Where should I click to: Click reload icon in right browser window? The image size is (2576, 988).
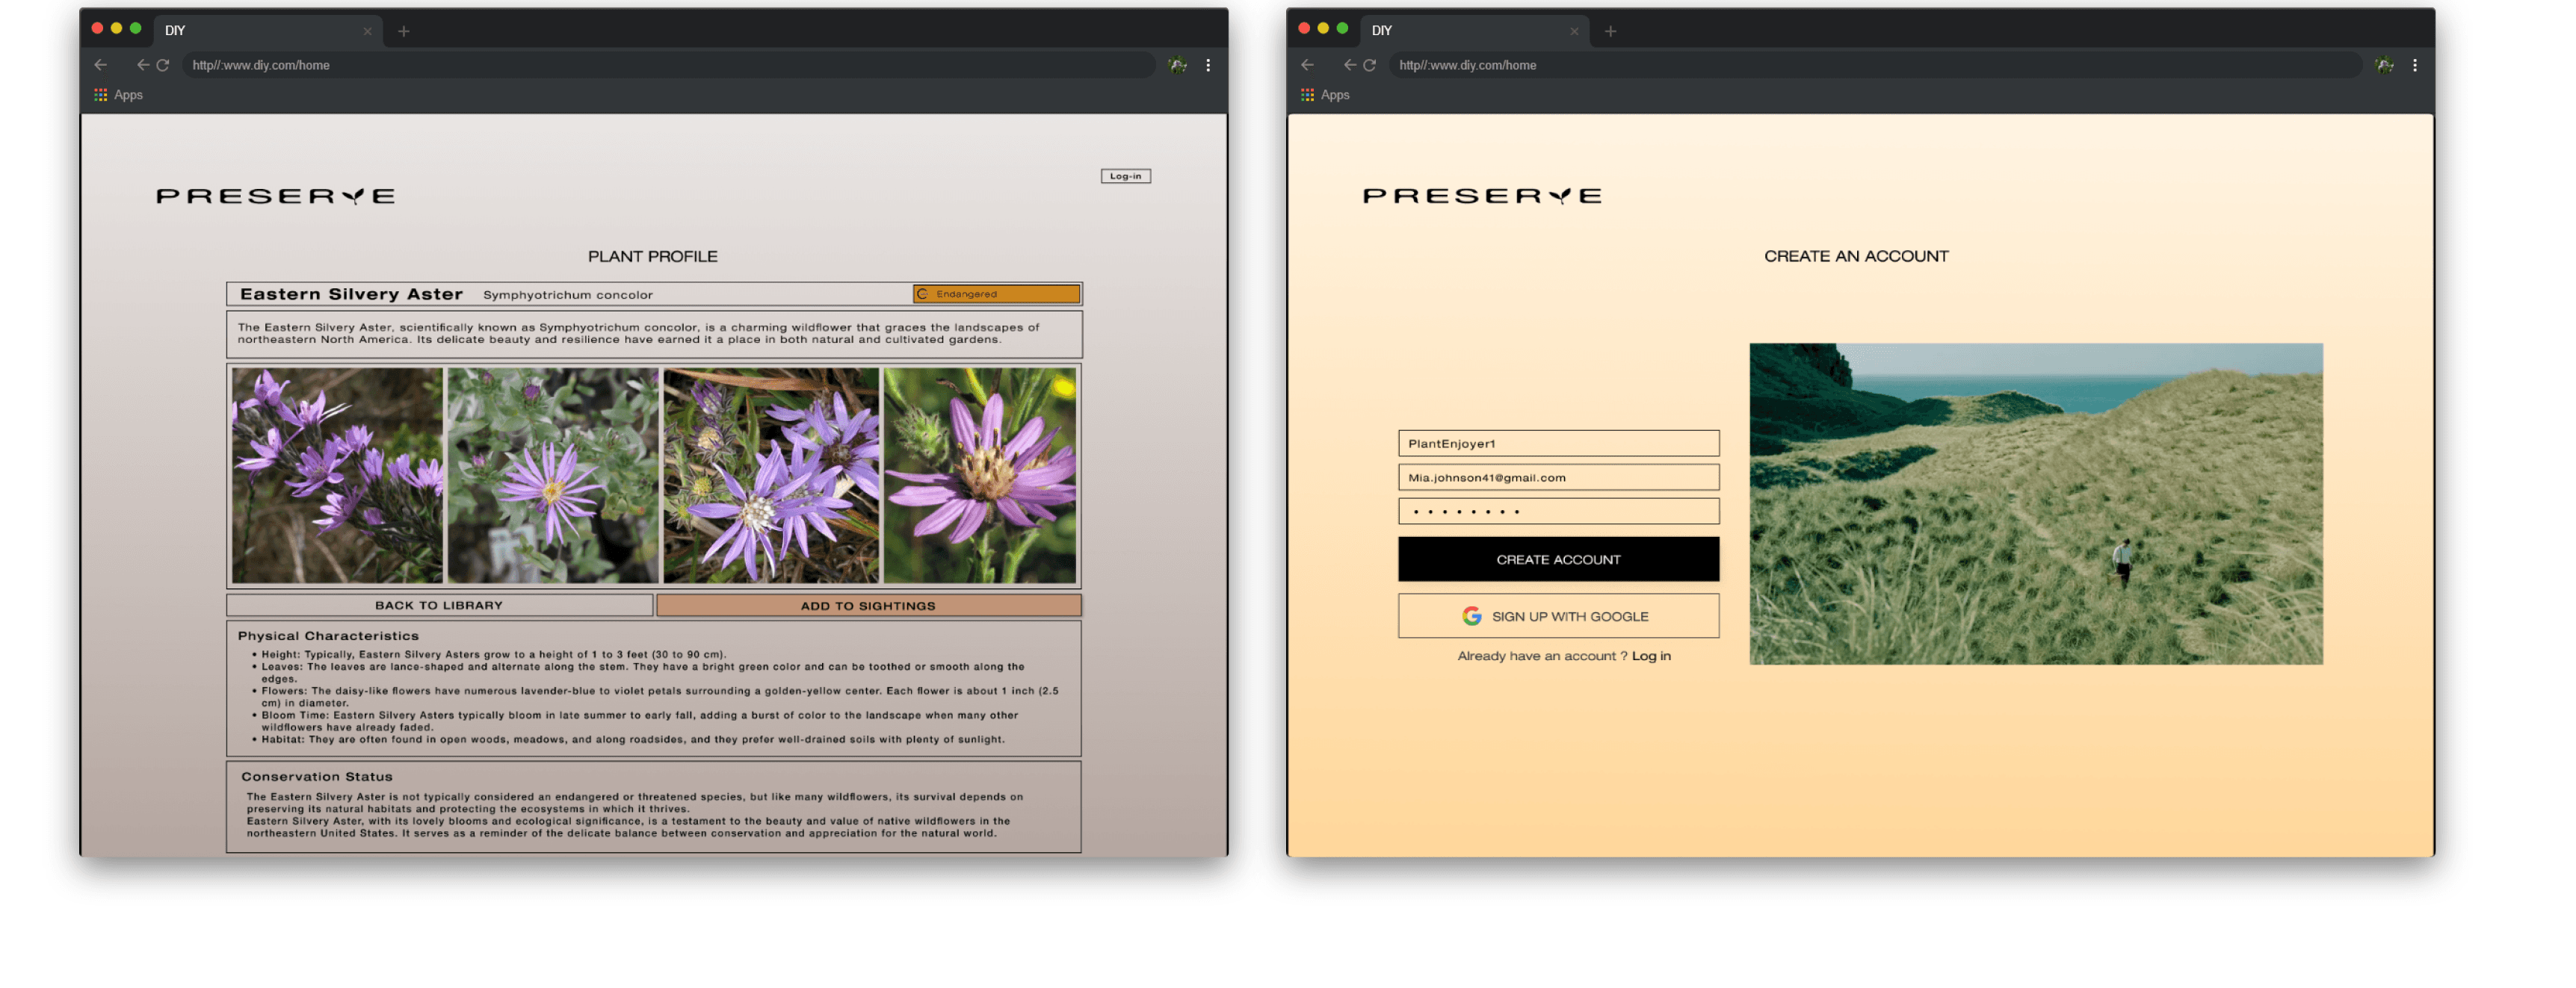pos(1370,65)
